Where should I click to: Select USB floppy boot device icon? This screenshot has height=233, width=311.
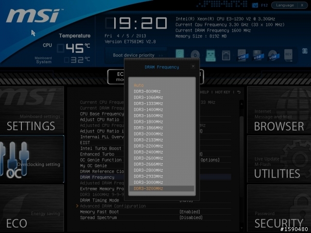coord(258,55)
